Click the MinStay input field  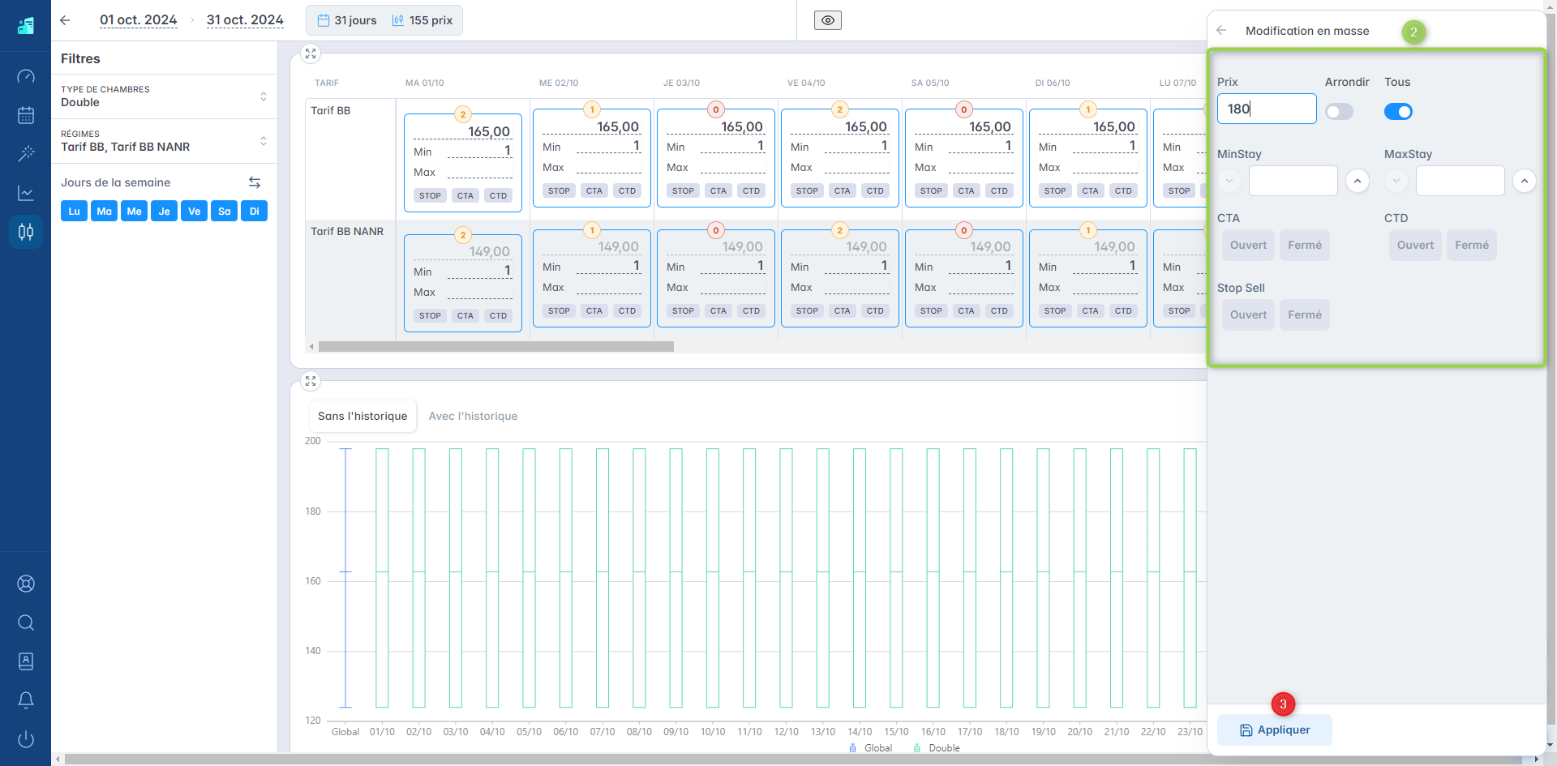[1293, 181]
